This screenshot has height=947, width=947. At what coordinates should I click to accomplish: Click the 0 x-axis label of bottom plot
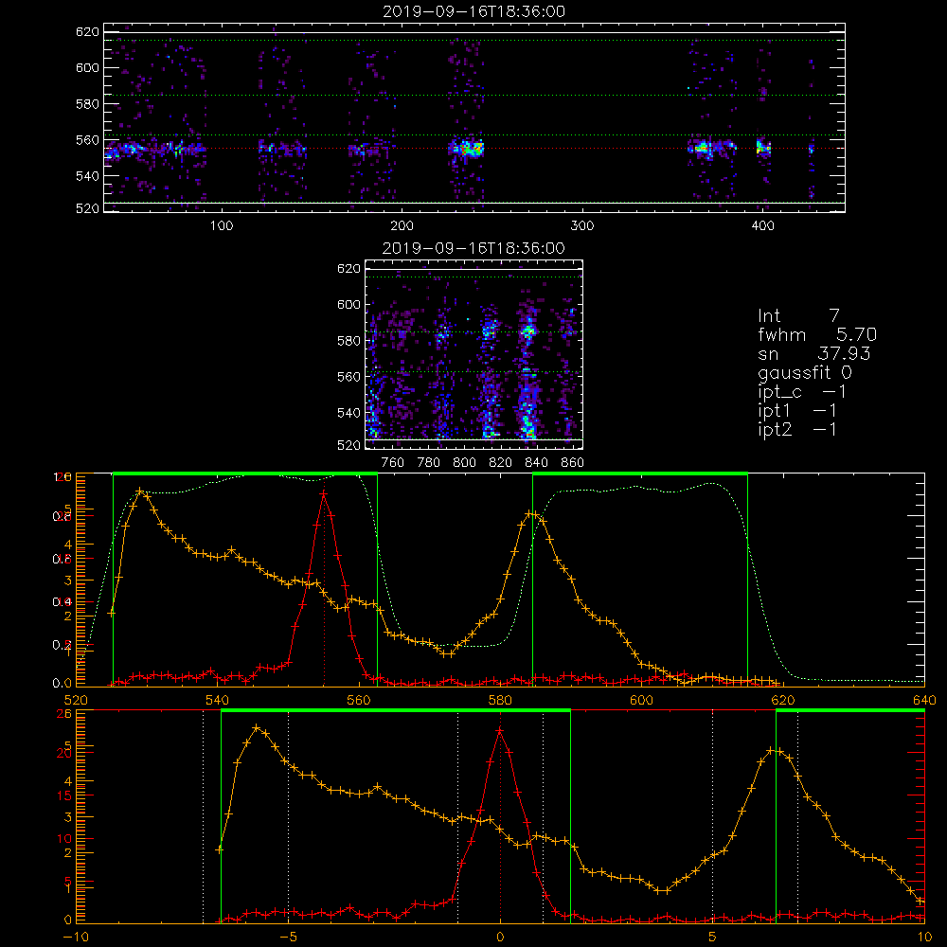500,937
